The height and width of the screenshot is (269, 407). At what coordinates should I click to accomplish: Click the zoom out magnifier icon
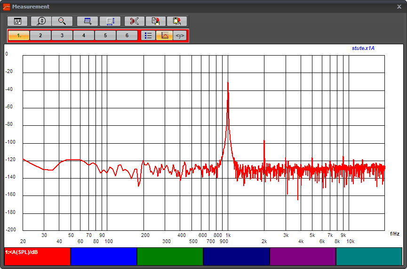pyautogui.click(x=62, y=21)
